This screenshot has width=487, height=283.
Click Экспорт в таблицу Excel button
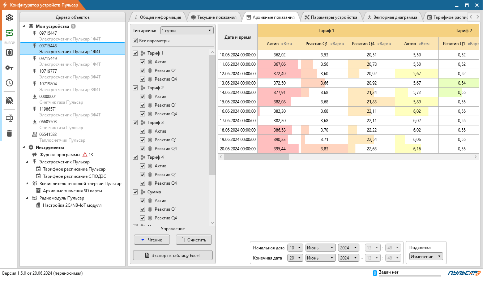pos(173,255)
